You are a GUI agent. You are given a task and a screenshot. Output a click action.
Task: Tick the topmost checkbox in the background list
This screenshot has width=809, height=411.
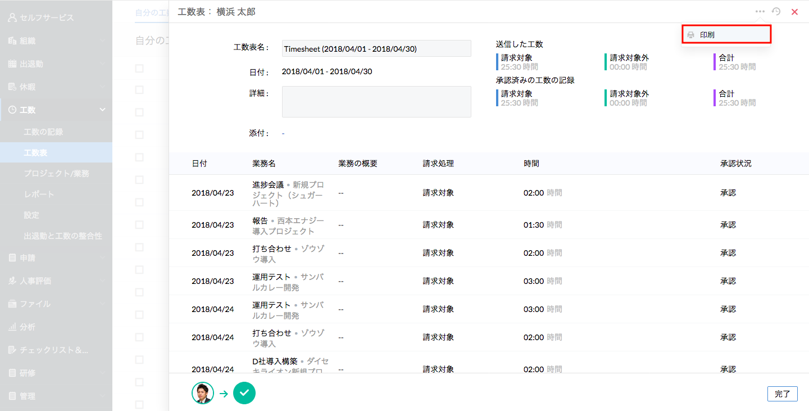139,68
